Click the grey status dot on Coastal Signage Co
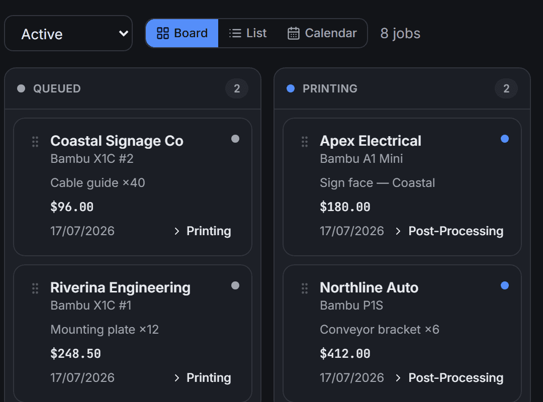Screen dimensions: 543x402 click(x=235, y=139)
